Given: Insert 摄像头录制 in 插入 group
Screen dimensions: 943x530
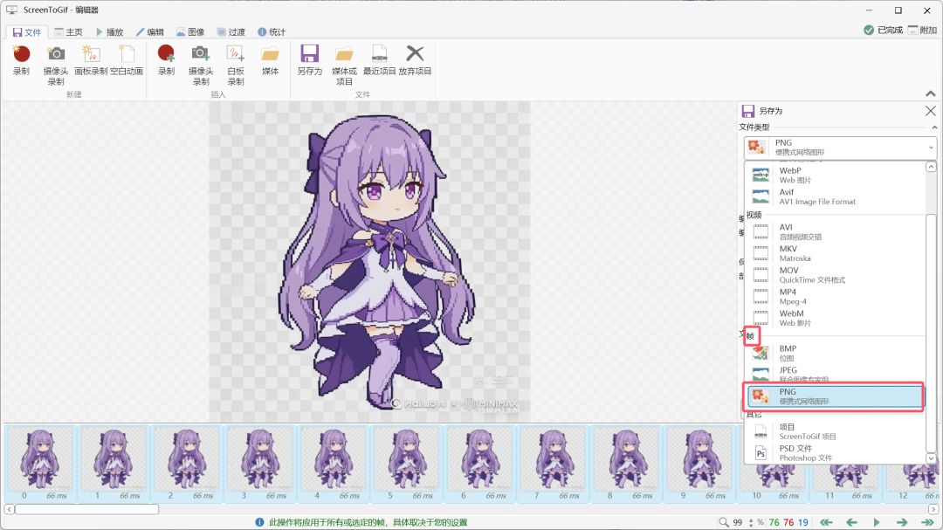Looking at the screenshot, I should [201, 65].
